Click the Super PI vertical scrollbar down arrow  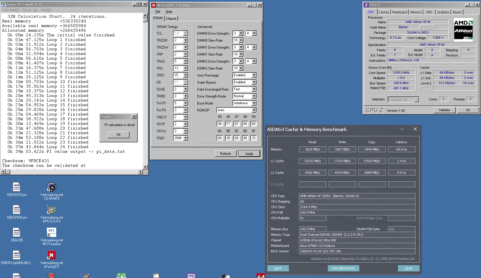145,167
